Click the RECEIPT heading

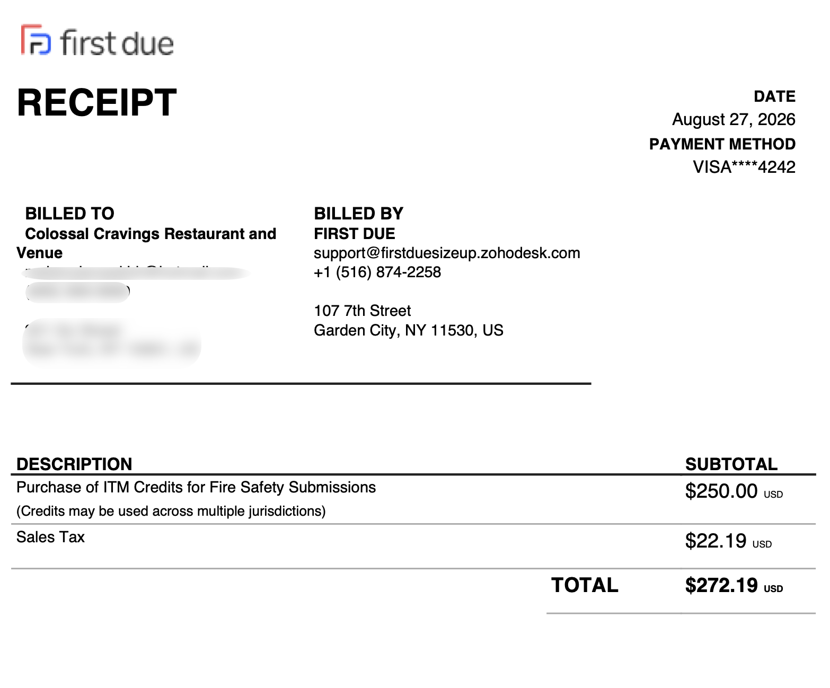point(97,102)
